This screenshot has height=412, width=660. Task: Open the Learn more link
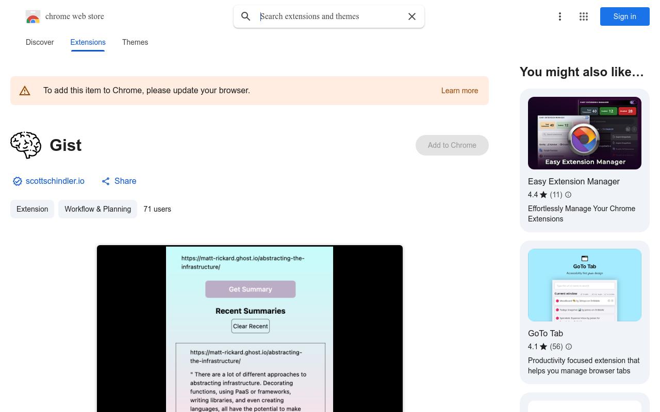point(459,91)
